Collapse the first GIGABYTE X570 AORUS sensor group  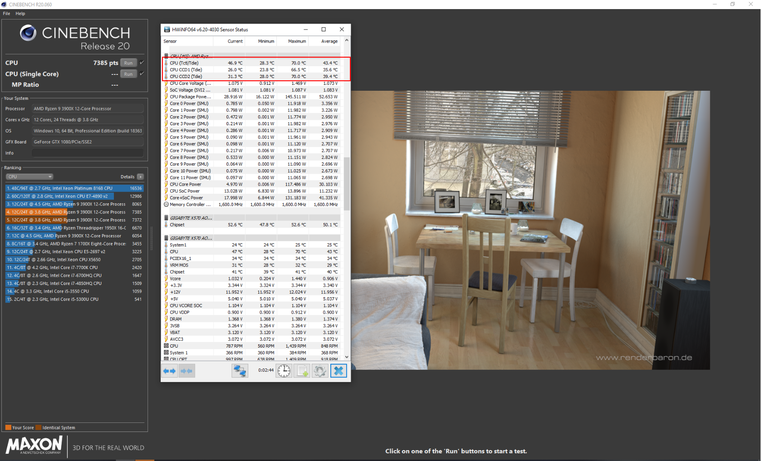(166, 218)
